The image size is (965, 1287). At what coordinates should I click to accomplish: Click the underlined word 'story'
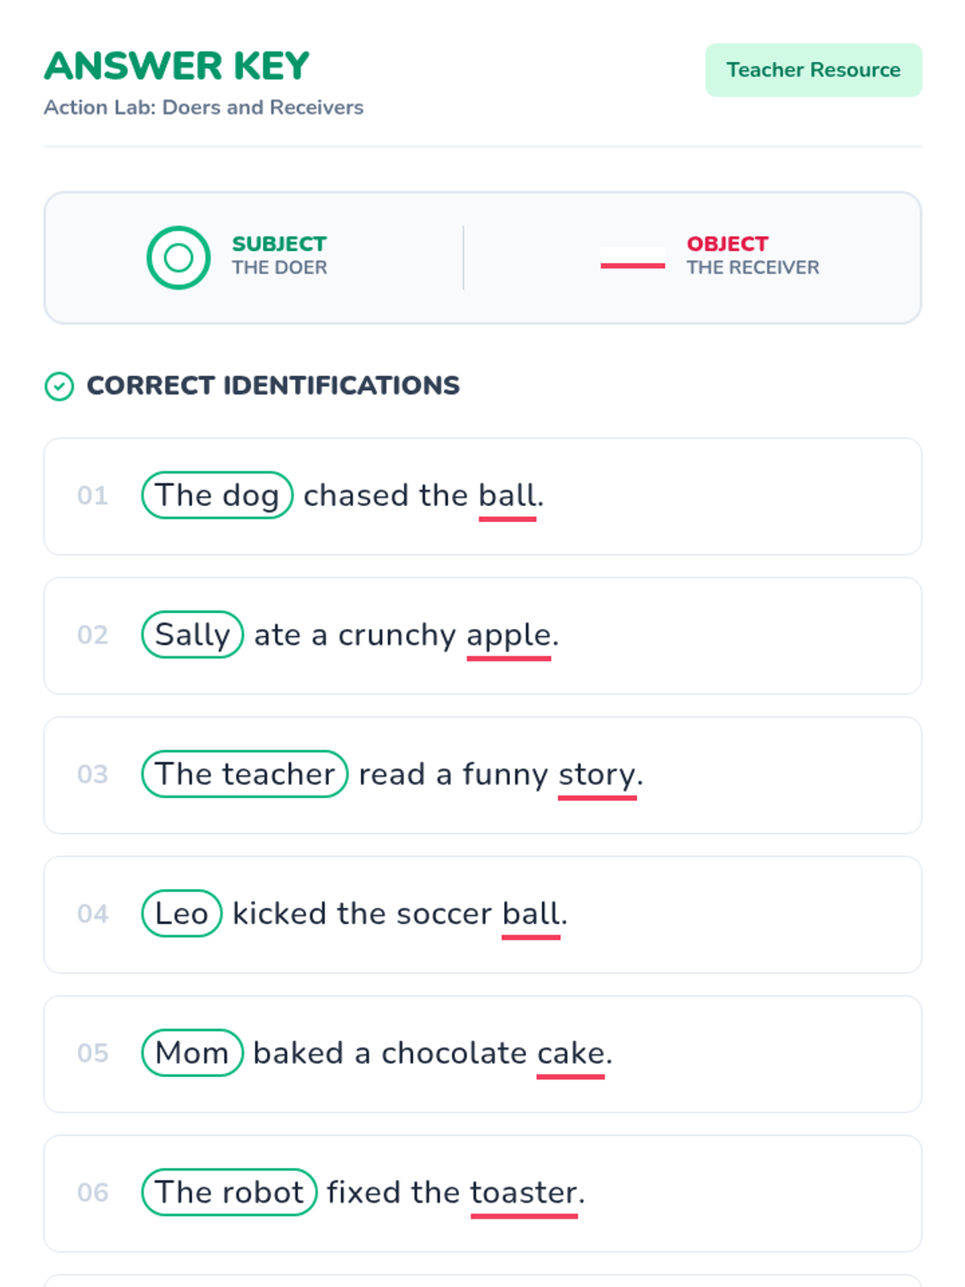tap(597, 776)
